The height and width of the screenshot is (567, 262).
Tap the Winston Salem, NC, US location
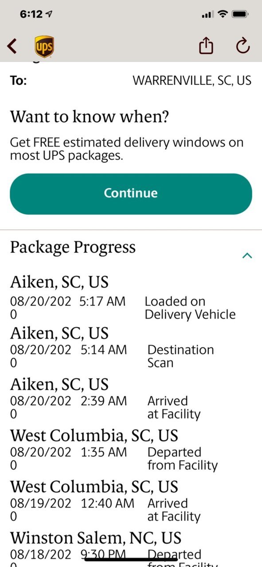[96, 538]
